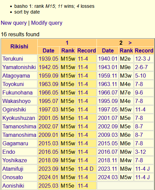The width and height of the screenshot is (155, 190).
Task: Open the 2001.07 basho date link
Action: tap(108, 118)
